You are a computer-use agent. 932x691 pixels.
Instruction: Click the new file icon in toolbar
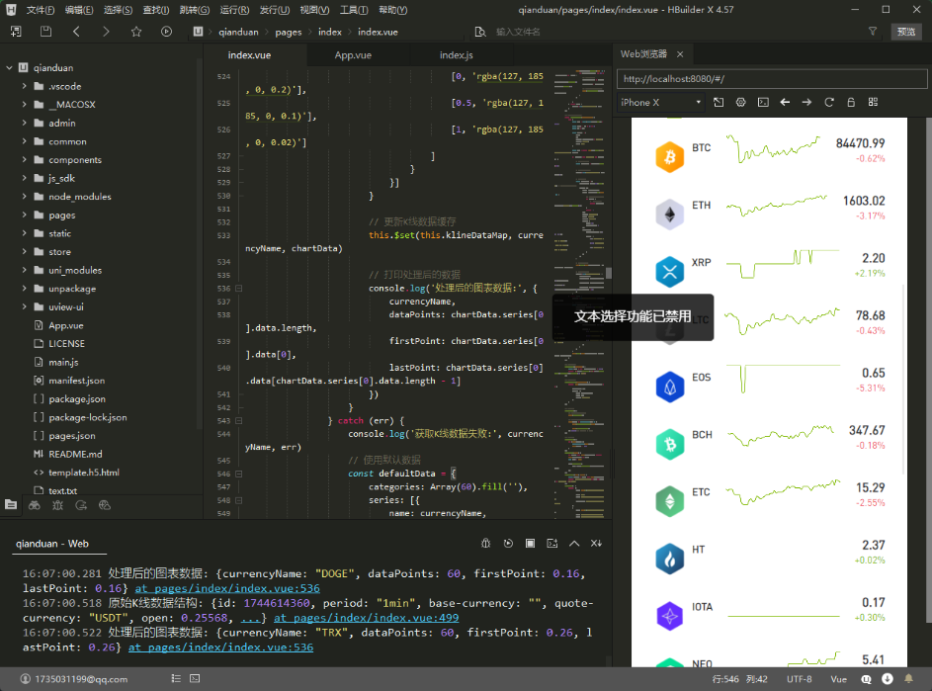click(x=16, y=32)
